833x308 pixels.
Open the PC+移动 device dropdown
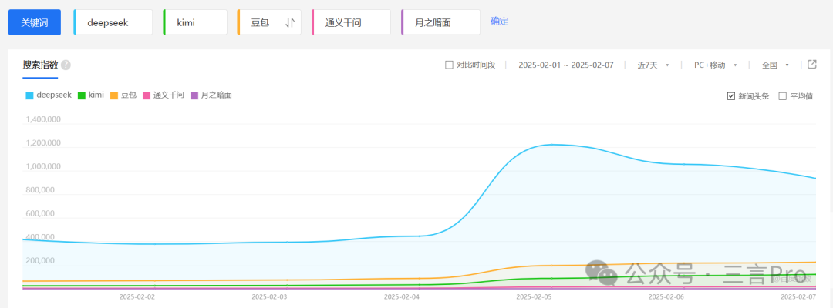(x=715, y=65)
